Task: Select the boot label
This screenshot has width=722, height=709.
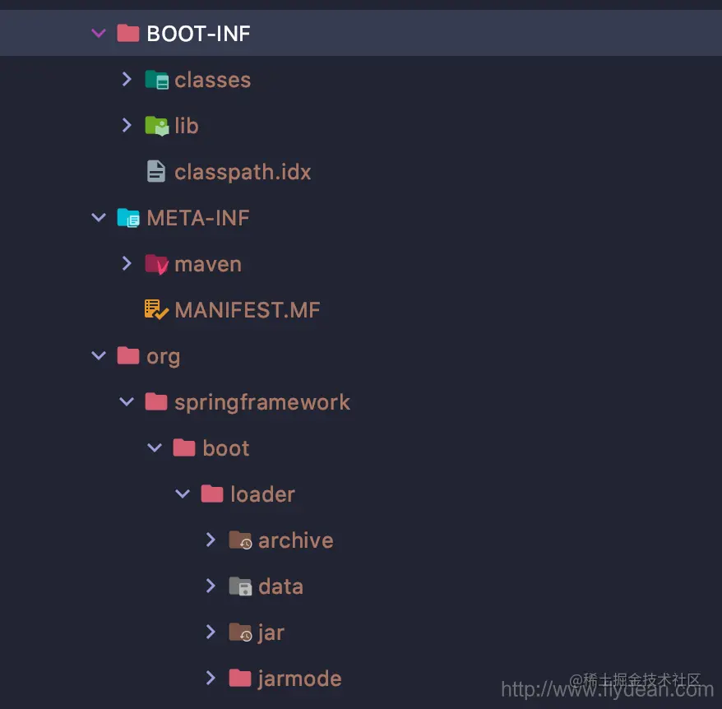Action: pos(226,448)
